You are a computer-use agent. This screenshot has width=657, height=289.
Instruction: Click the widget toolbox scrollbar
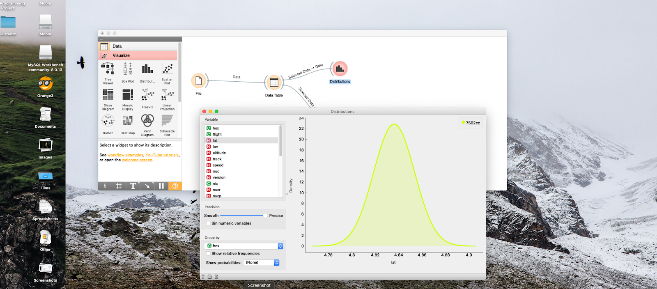click(x=179, y=72)
